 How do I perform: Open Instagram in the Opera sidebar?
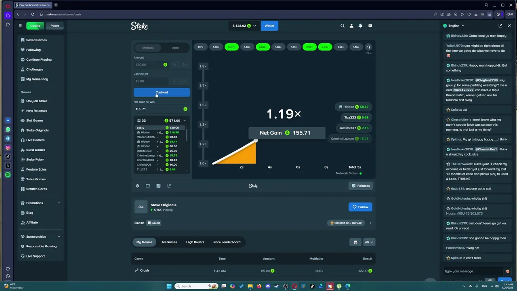[8, 148]
